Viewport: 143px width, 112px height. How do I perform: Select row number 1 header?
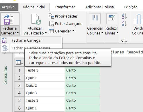[19, 70]
